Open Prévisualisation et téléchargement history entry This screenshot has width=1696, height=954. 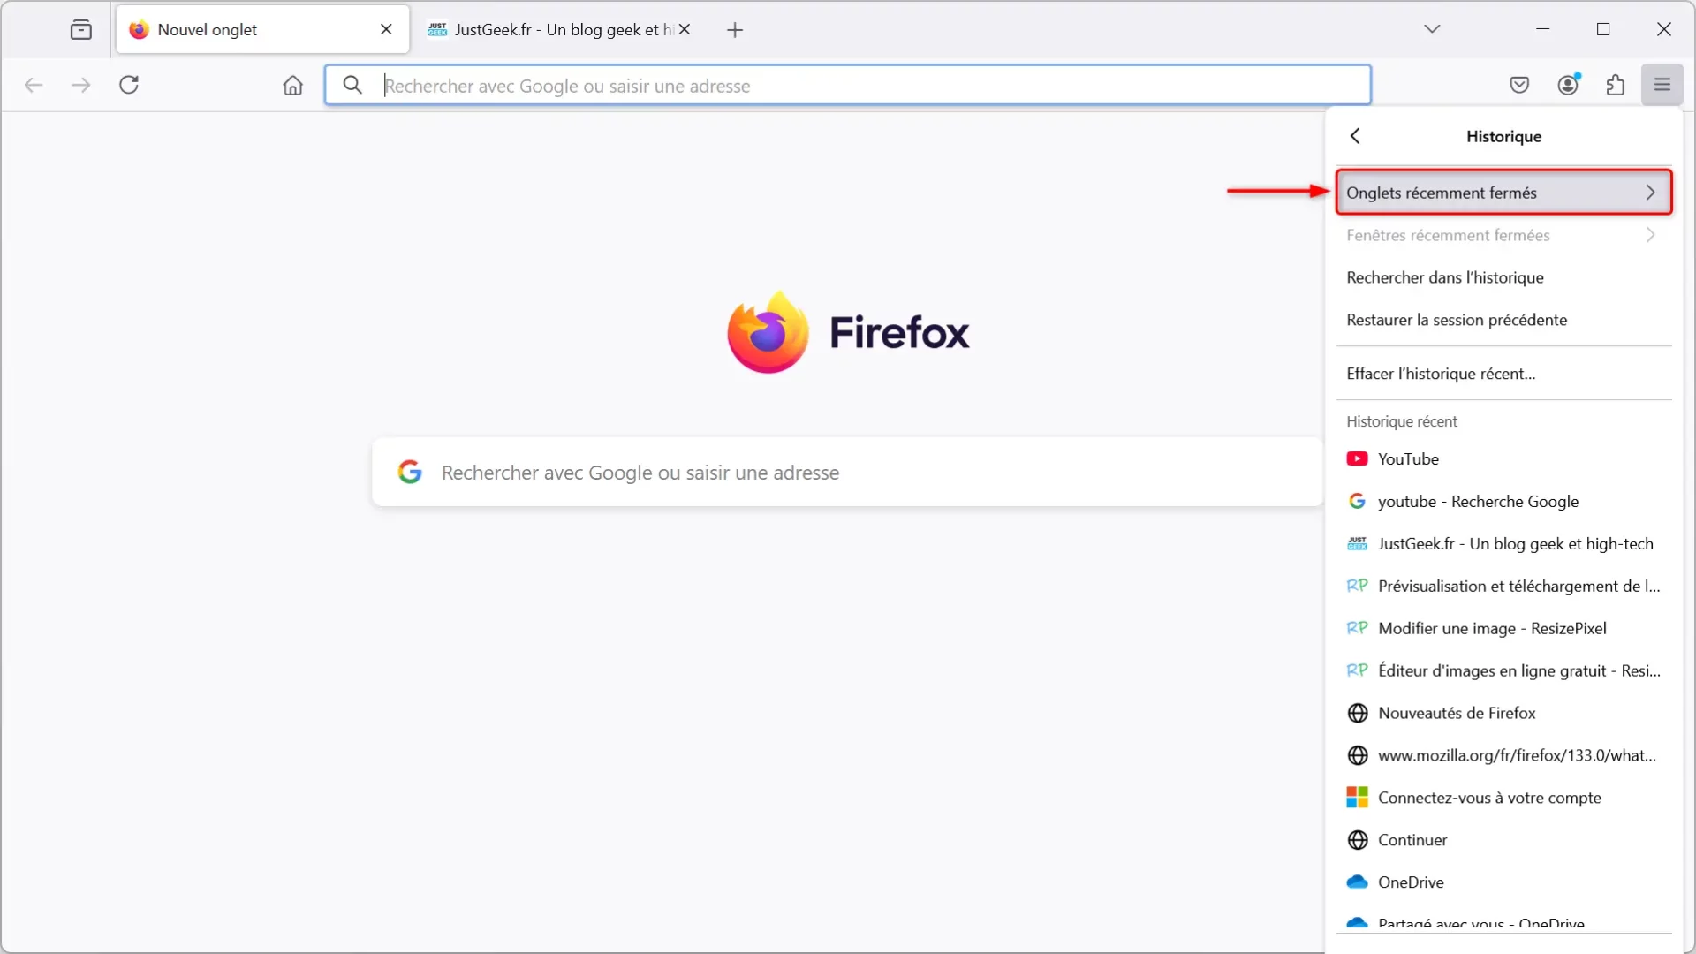click(1503, 586)
